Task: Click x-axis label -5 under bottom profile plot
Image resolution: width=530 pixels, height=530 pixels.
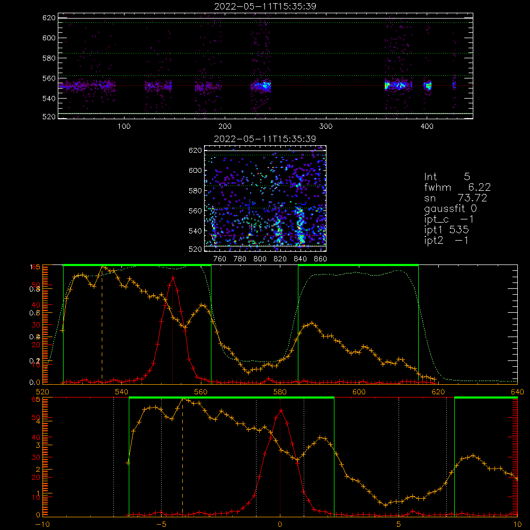Action: pos(162,524)
